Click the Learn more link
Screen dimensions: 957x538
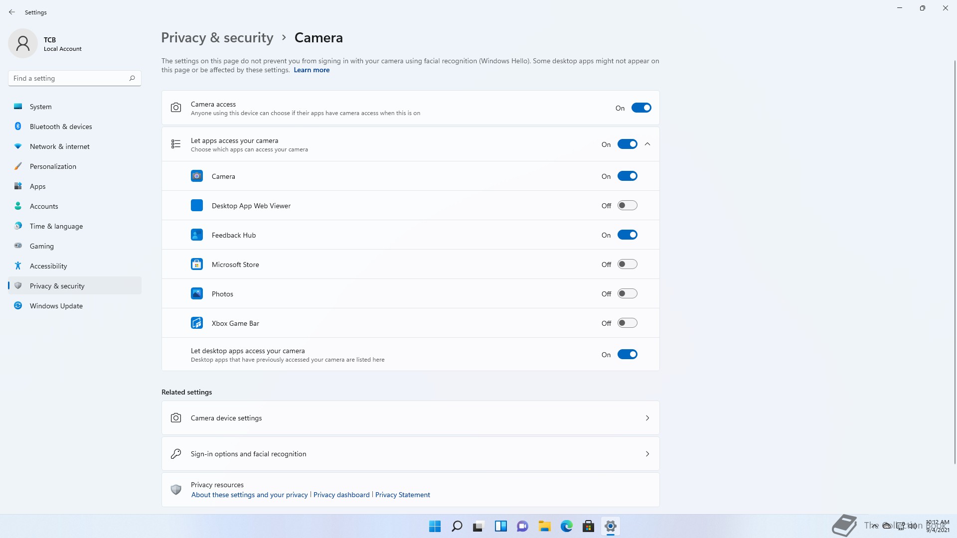click(312, 70)
